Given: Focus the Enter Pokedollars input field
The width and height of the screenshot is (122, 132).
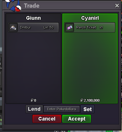Looking at the screenshot, I should coord(62,109).
